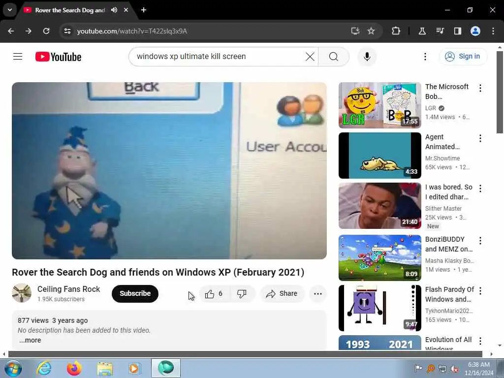Subscribe to Ceiling Fans Rock
The height and width of the screenshot is (378, 504).
[x=135, y=293]
